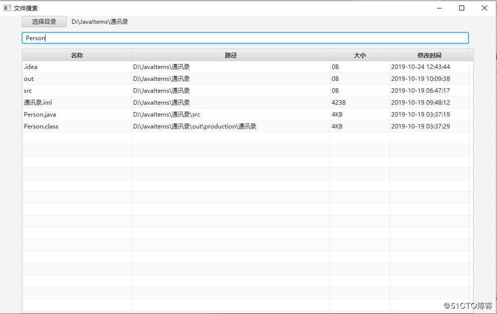Select the src row name
The image size is (497, 314).
point(28,91)
